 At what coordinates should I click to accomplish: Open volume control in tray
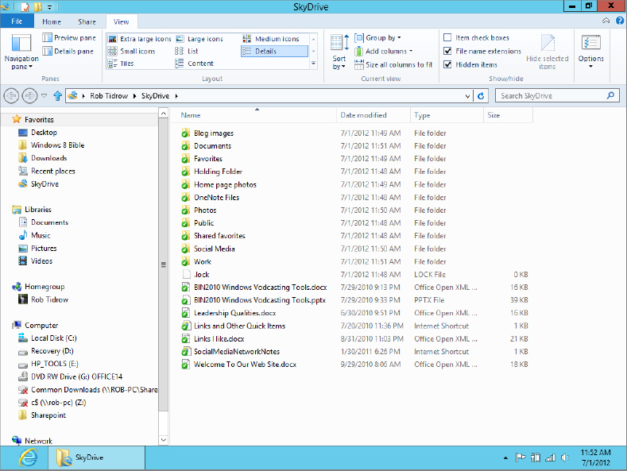click(565, 457)
